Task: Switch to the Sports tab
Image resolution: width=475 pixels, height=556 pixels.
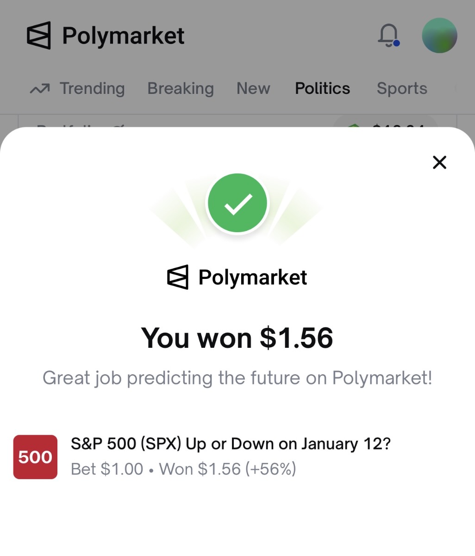Action: (x=402, y=88)
